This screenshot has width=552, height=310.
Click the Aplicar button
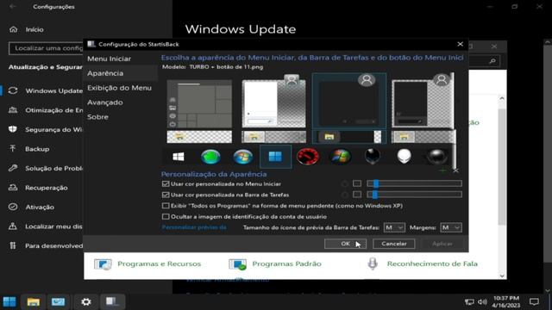pos(442,244)
